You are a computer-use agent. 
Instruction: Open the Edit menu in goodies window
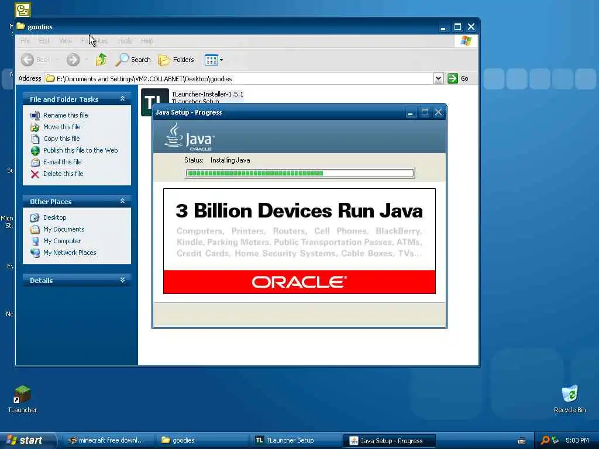pos(44,40)
